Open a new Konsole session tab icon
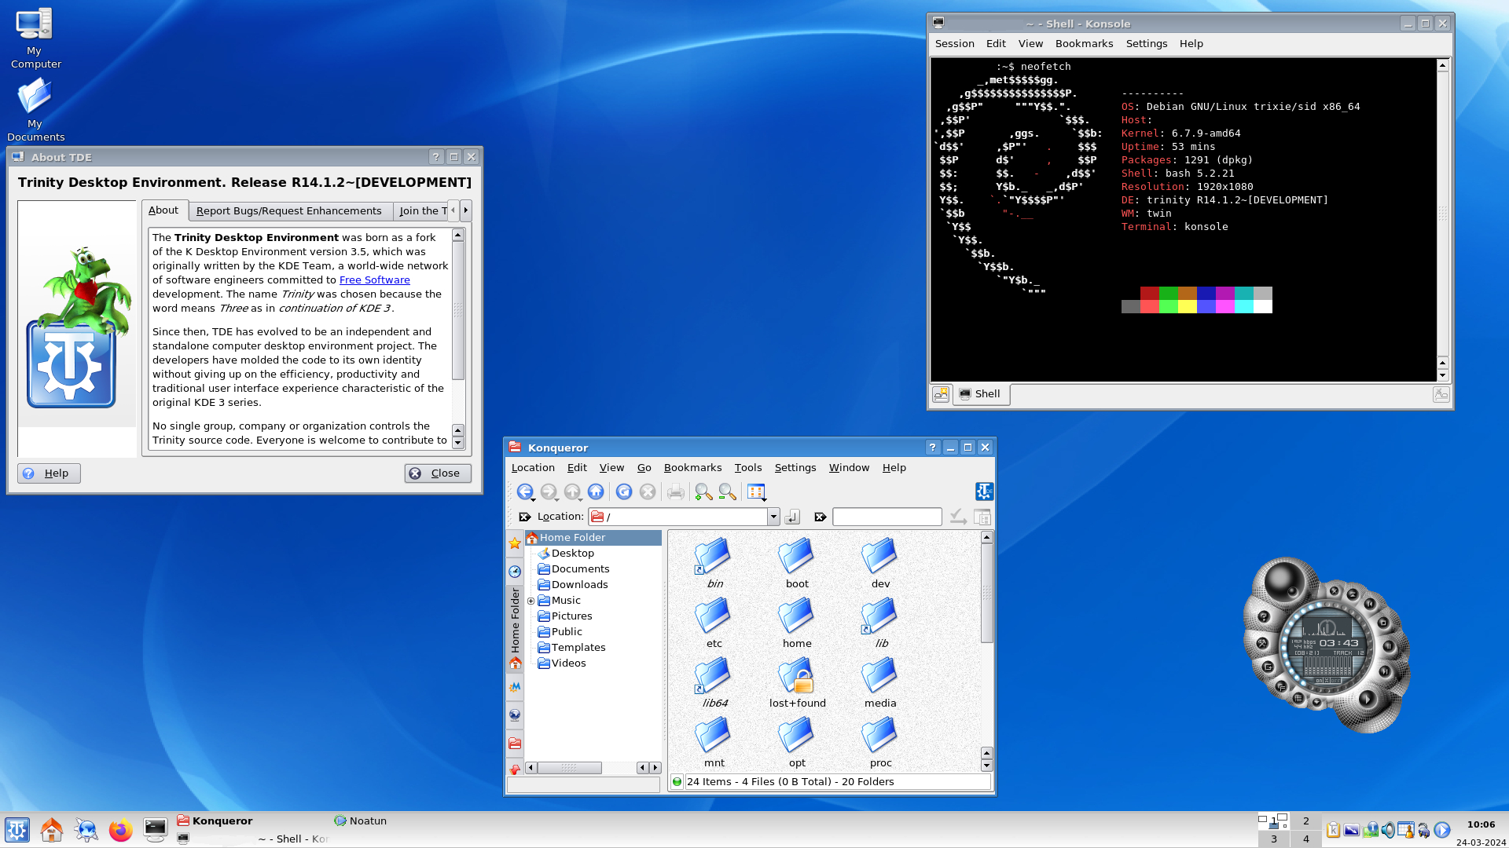The image size is (1509, 848). [941, 394]
